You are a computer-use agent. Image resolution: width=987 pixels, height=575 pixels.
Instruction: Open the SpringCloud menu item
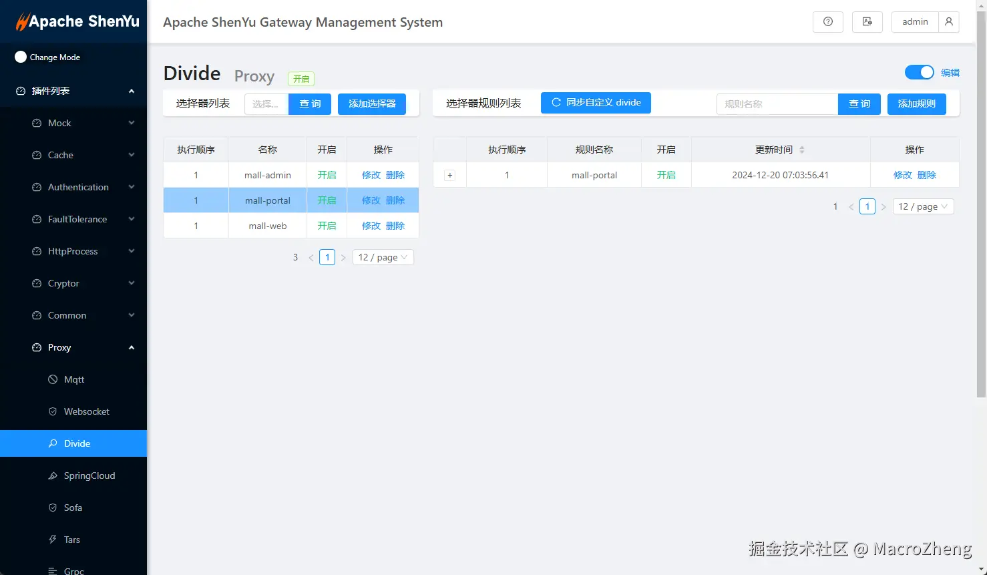[73, 475]
